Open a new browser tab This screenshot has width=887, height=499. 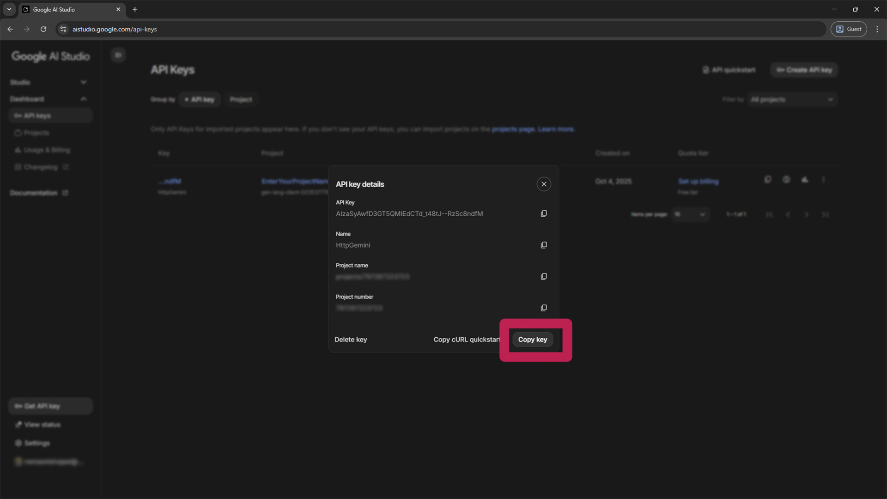[135, 9]
